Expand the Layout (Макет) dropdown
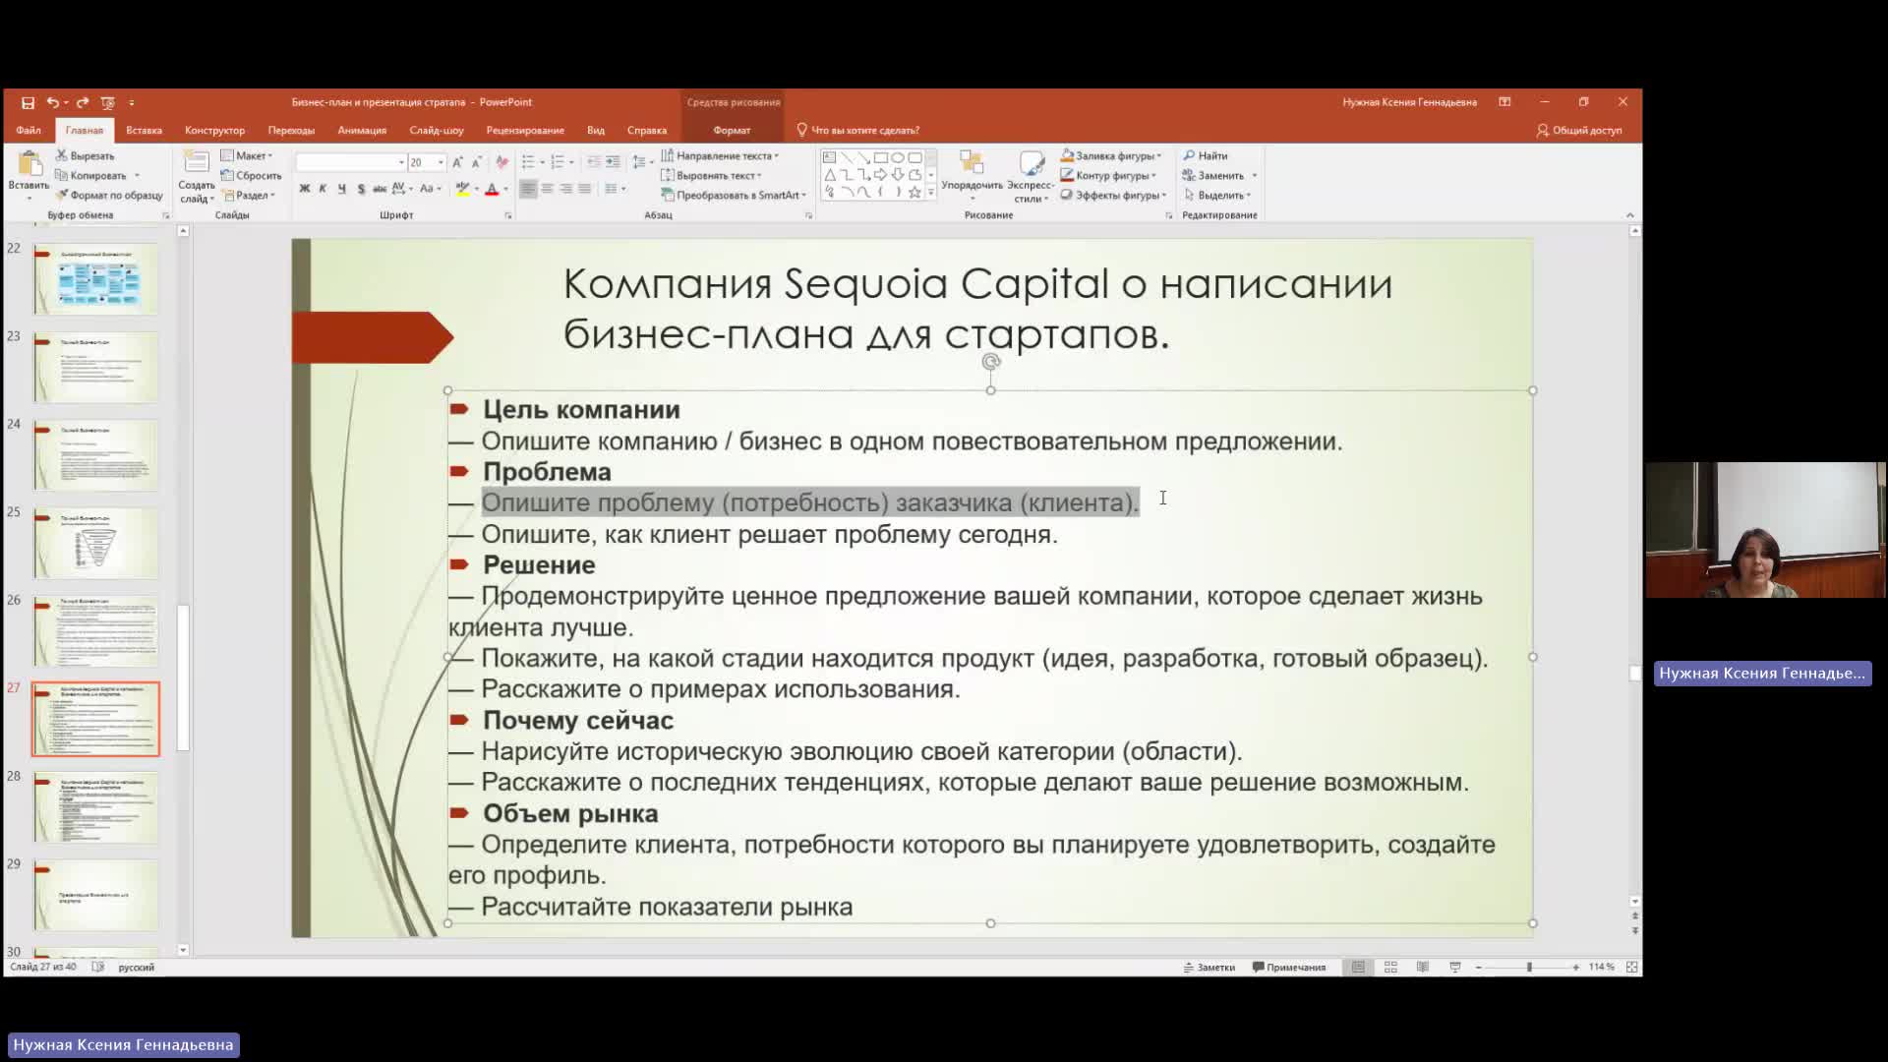This screenshot has width=1888, height=1062. pyautogui.click(x=248, y=155)
